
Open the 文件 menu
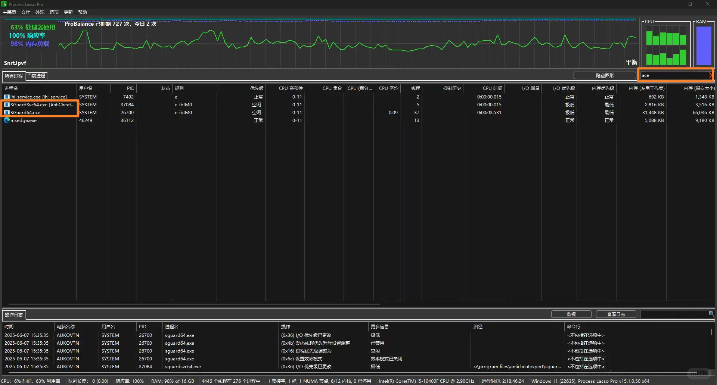coord(26,12)
